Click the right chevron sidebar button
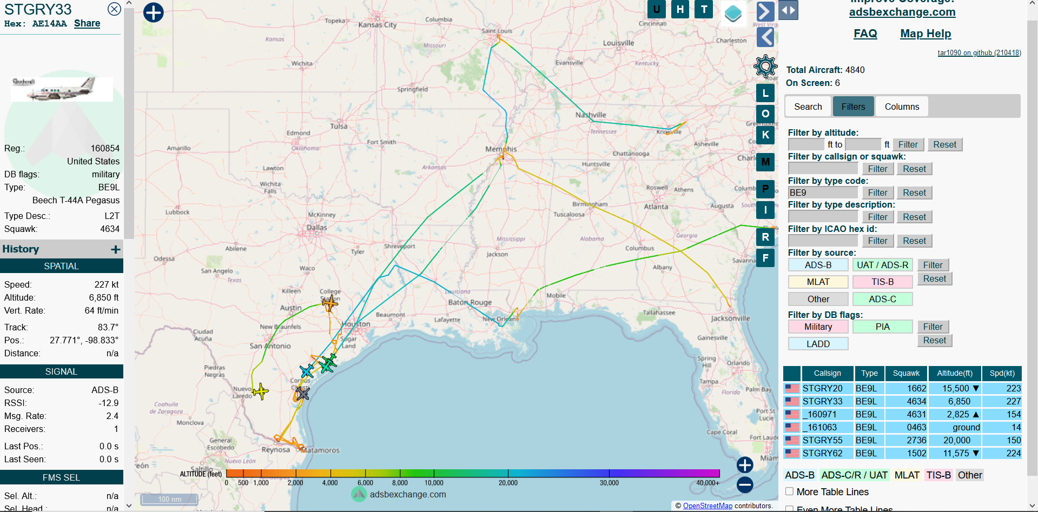Screen dimensions: 1038x512 pos(765,11)
